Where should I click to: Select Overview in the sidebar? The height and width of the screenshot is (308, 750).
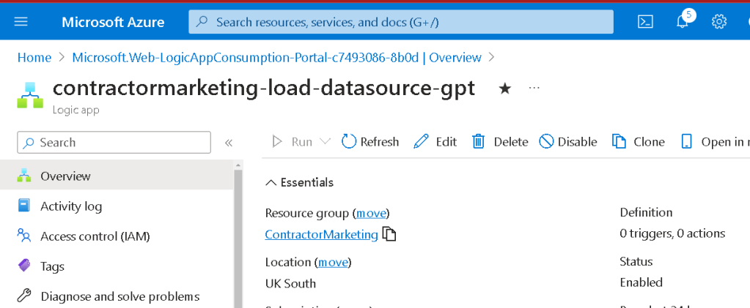[x=117, y=176]
